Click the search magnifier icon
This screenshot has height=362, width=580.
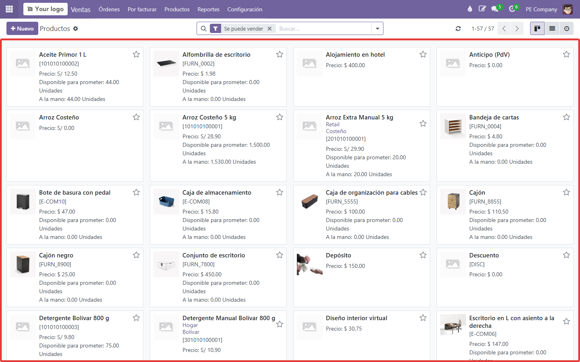pyautogui.click(x=203, y=29)
